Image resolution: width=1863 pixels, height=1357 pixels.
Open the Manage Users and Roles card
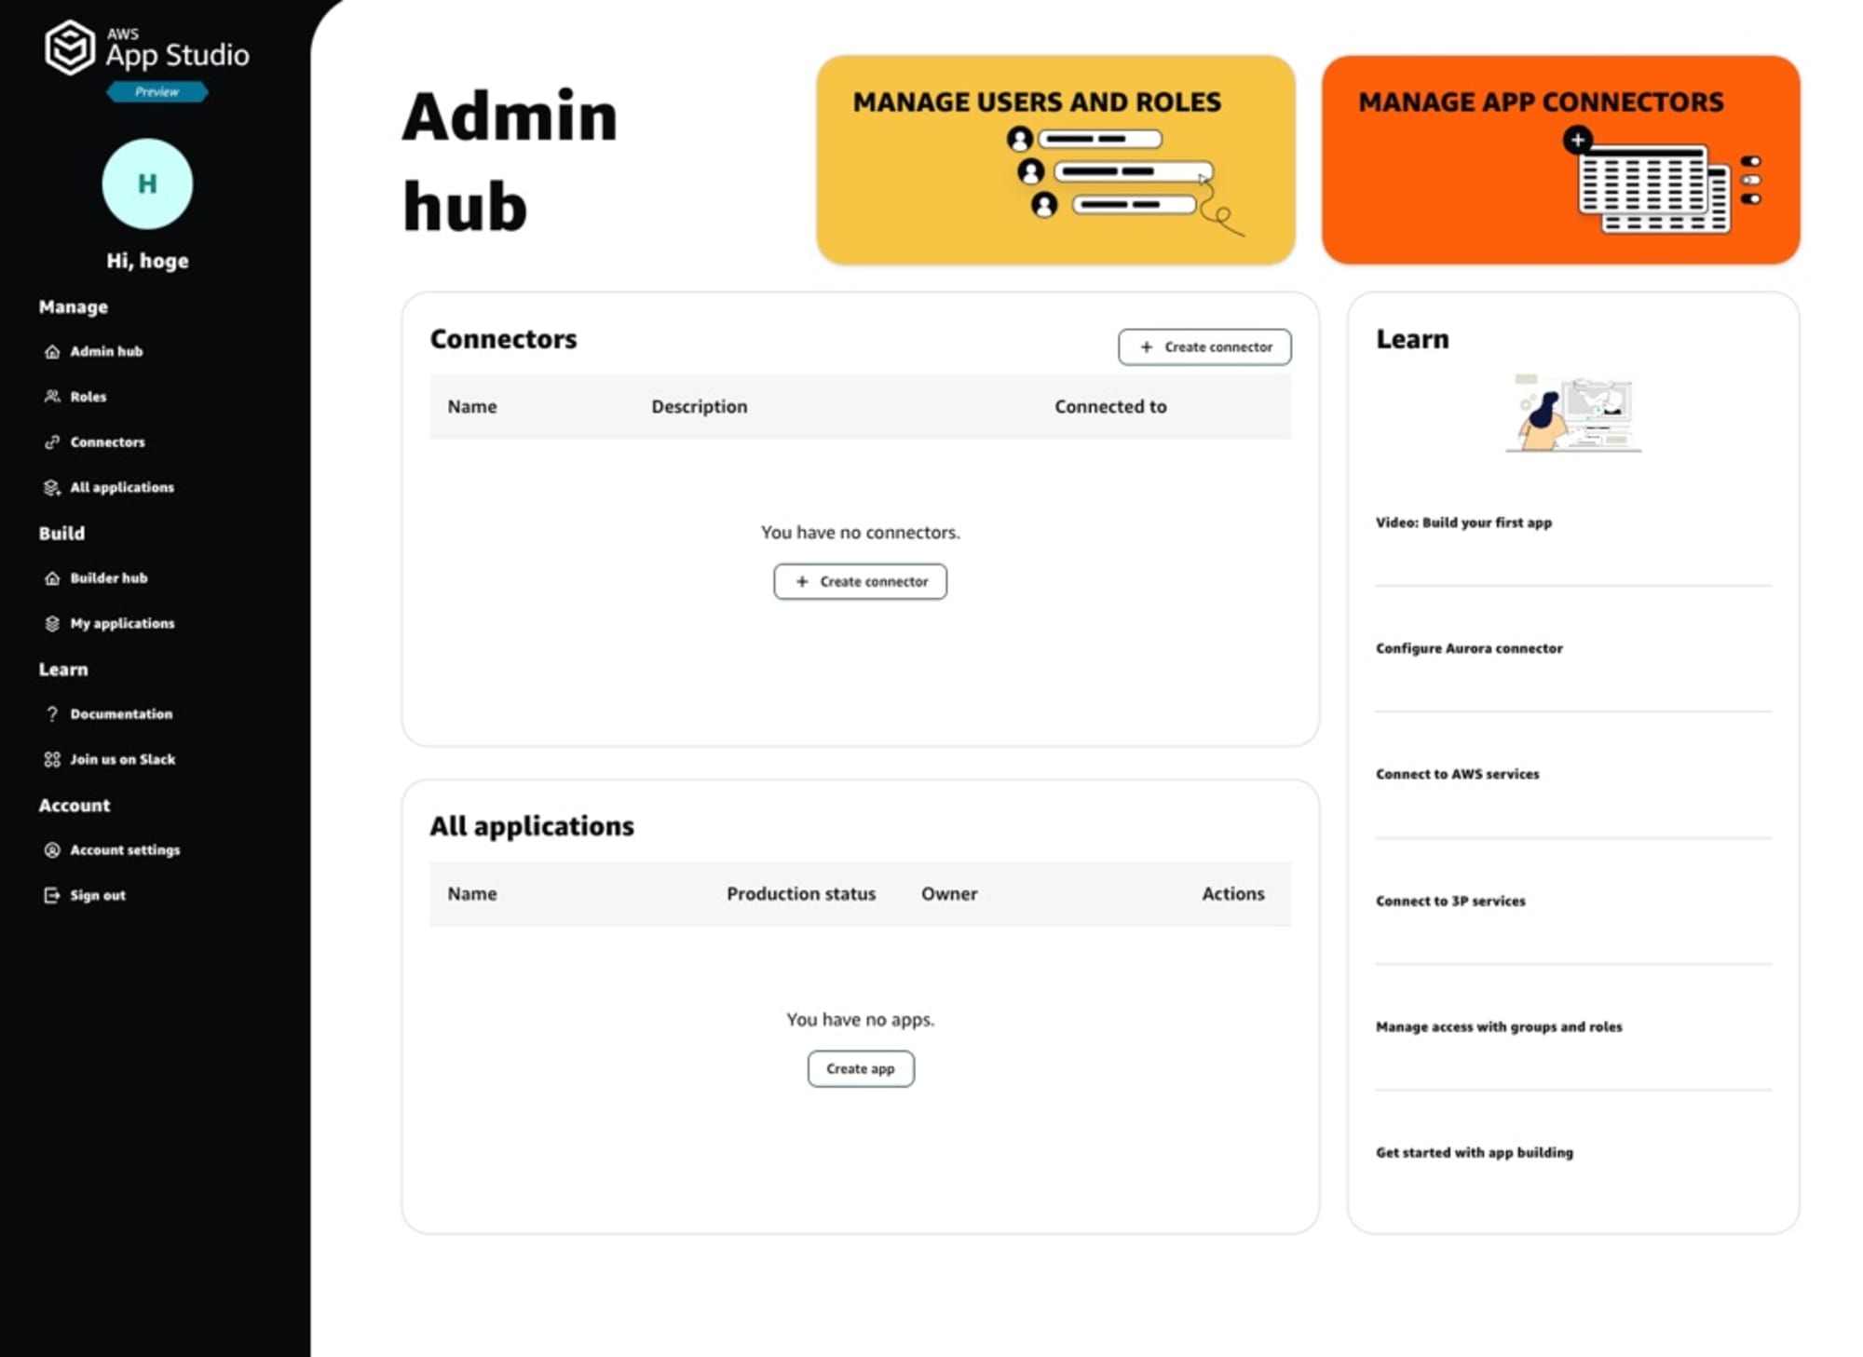coord(1055,159)
